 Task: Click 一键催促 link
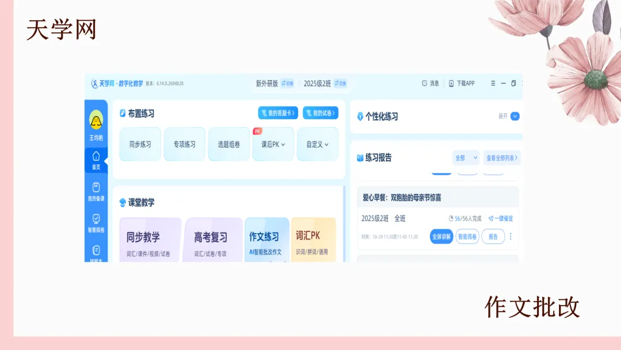coord(501,218)
